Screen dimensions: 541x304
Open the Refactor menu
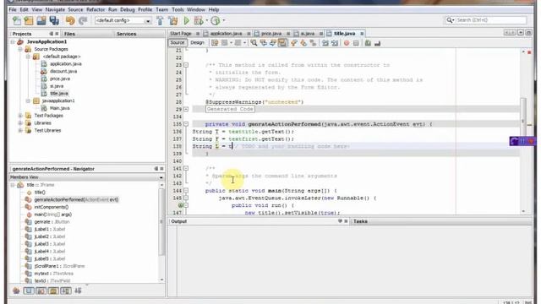point(96,9)
